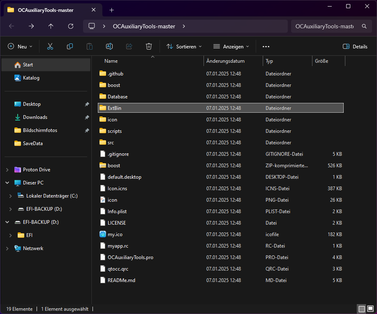Open the three-dots more options menu

coord(266,47)
